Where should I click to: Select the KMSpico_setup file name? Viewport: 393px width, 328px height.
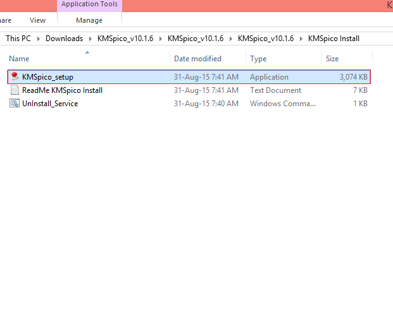(x=47, y=77)
